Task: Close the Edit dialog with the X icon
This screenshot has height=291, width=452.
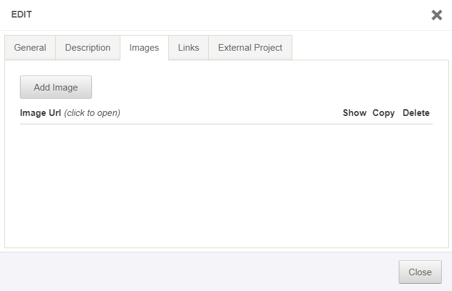Action: pos(436,15)
